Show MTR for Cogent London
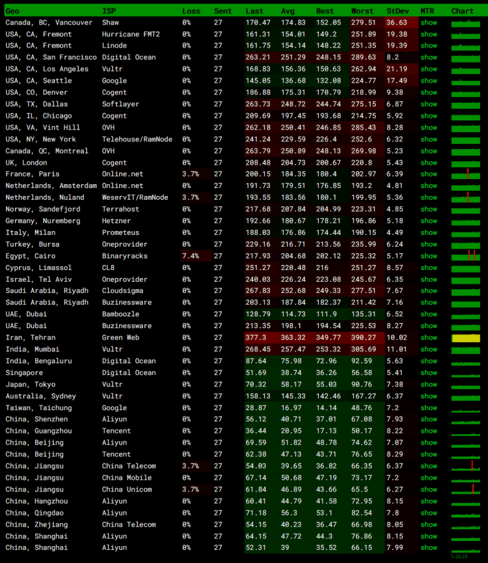 pos(429,163)
